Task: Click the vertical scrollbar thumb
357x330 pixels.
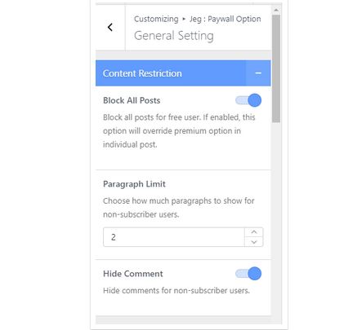Action: (x=276, y=68)
